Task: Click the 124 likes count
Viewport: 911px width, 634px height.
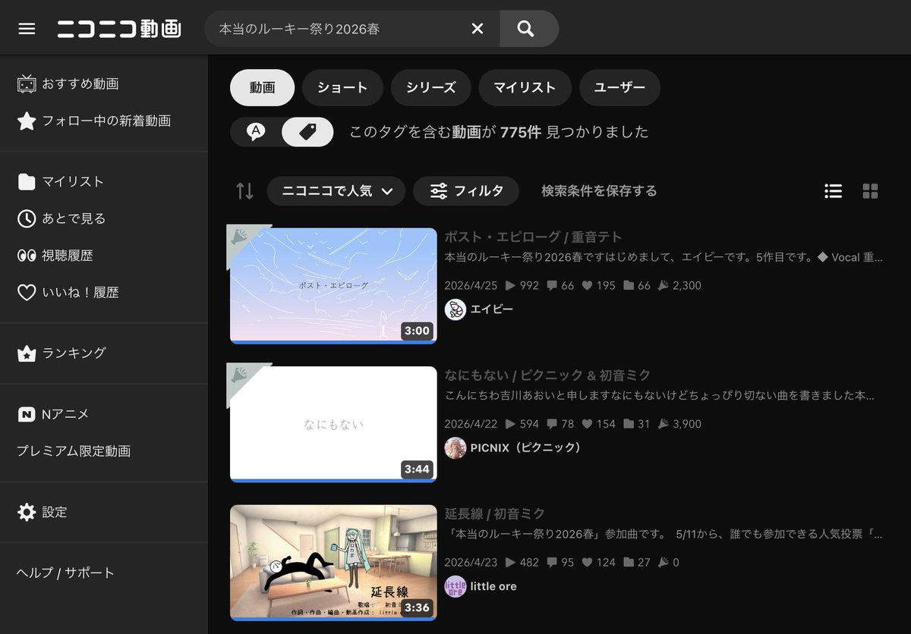Action: point(598,562)
